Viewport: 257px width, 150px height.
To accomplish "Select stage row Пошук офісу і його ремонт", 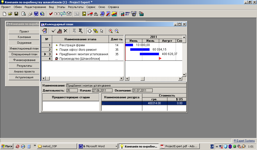I will [82, 49].
